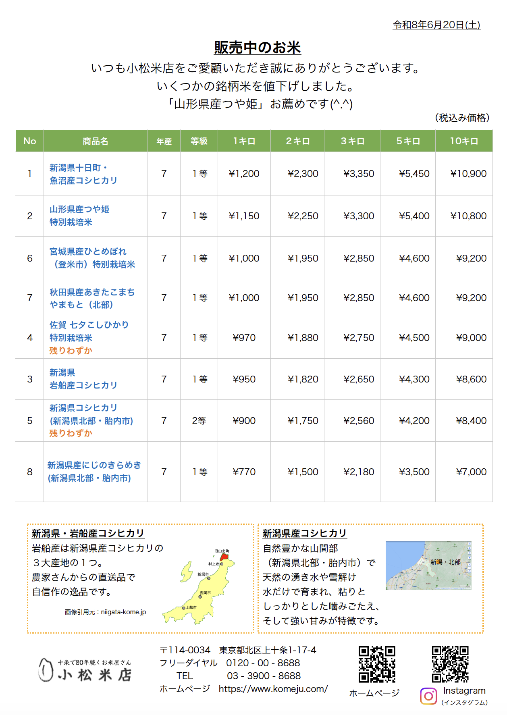This screenshot has width=507, height=715.
Task: Click the 商品名 column header
Action: tap(96, 141)
